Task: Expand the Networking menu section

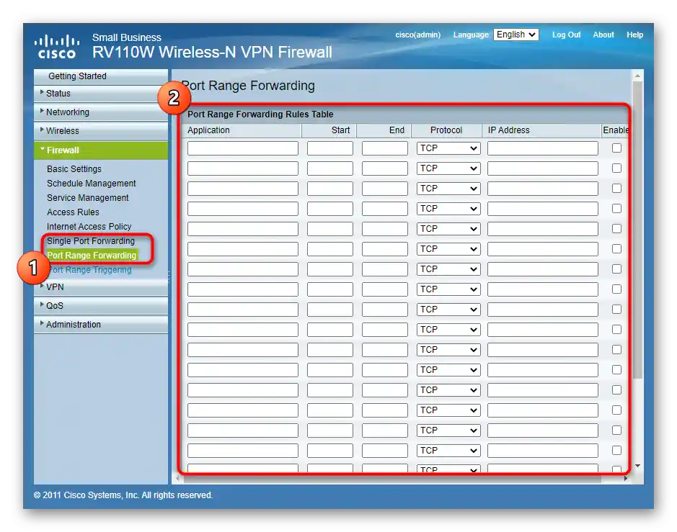Action: pyautogui.click(x=101, y=112)
